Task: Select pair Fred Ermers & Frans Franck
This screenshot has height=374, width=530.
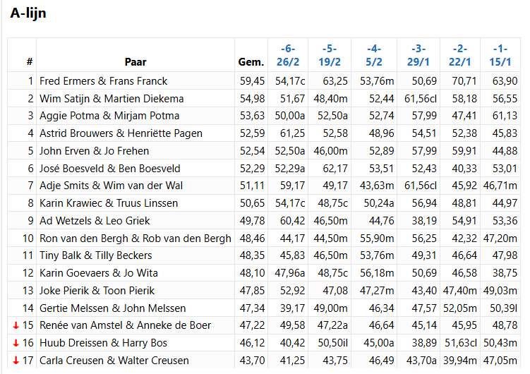Action: pos(104,81)
